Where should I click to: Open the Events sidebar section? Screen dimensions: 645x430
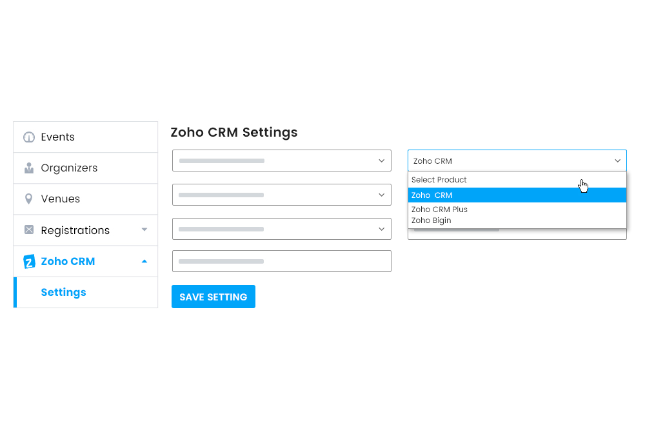coord(59,137)
